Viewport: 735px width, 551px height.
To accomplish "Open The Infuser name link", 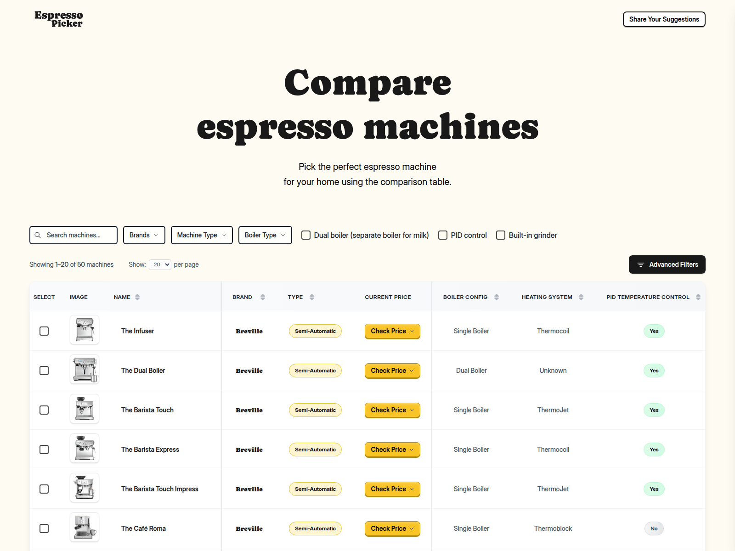I will pos(137,331).
